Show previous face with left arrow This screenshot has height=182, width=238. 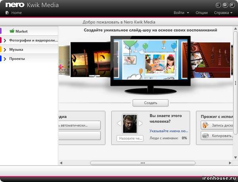(x=119, y=123)
